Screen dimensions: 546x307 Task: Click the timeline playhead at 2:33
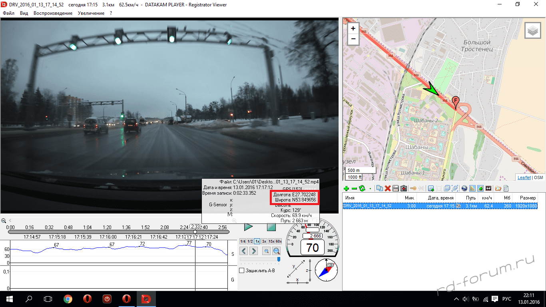(x=195, y=232)
